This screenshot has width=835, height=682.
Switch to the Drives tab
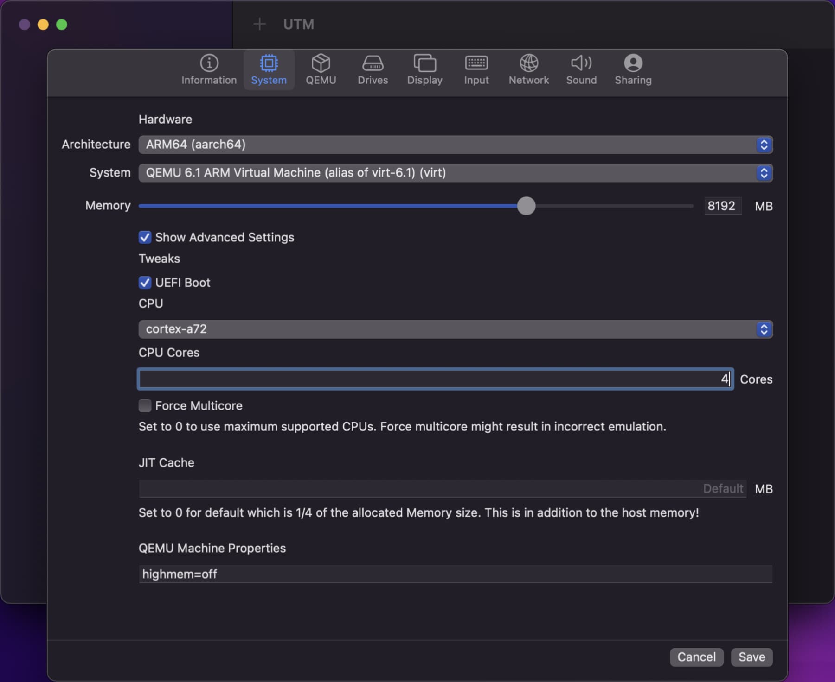click(373, 69)
